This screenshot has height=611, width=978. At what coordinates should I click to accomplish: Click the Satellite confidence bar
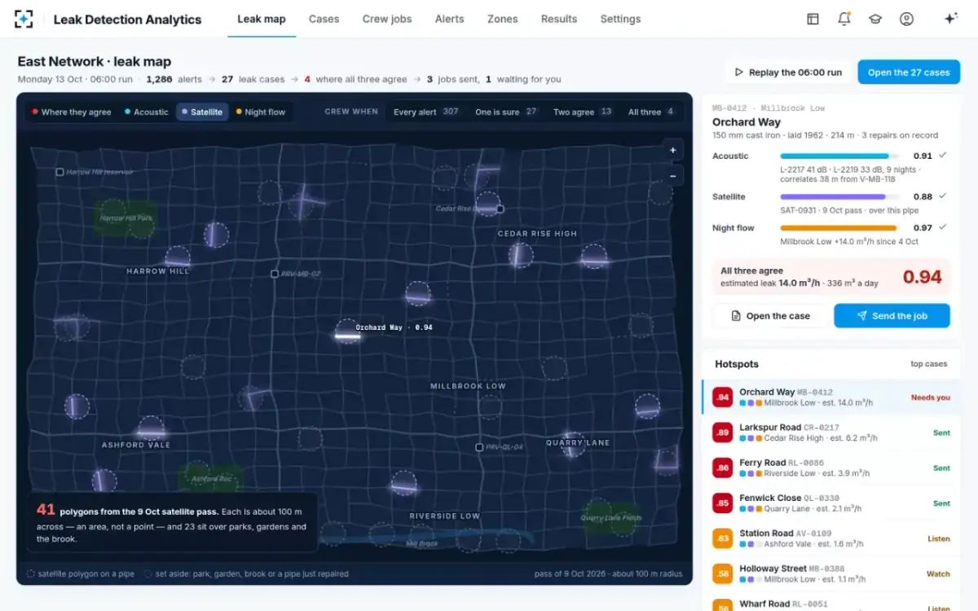point(839,196)
